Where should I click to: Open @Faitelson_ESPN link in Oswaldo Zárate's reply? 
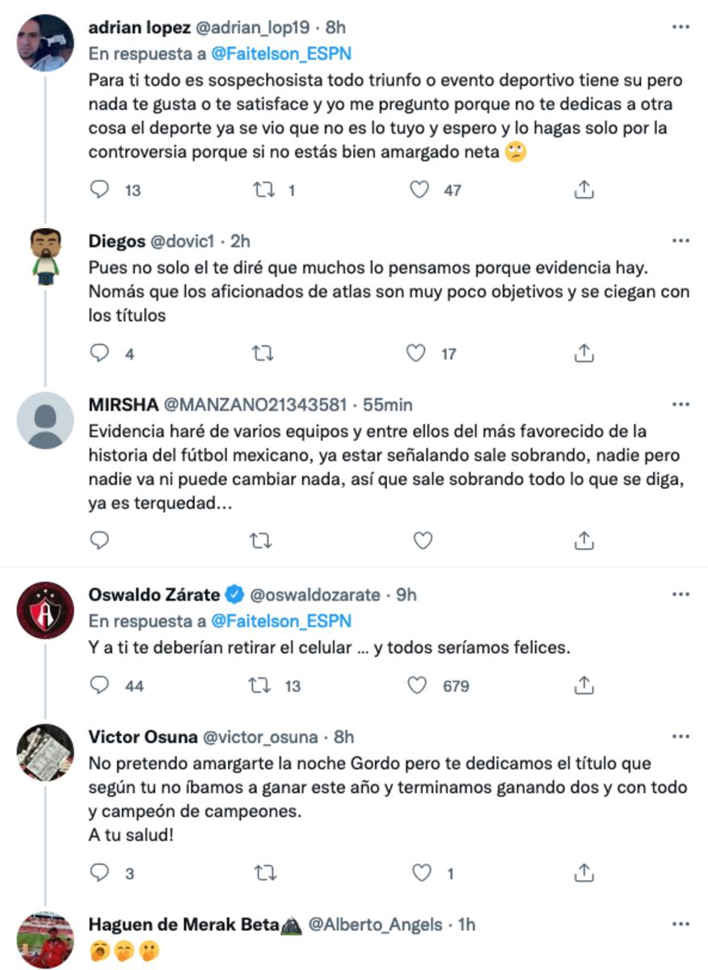[281, 621]
